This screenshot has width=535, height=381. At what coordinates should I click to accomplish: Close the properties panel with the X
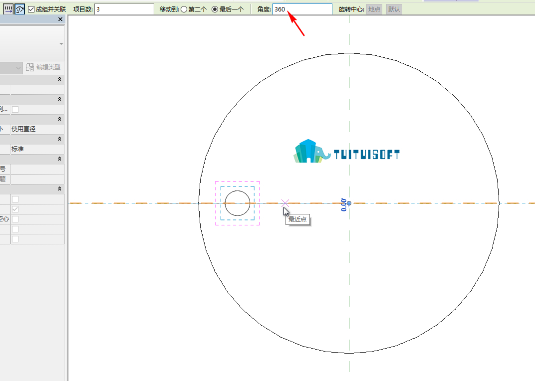click(60, 19)
